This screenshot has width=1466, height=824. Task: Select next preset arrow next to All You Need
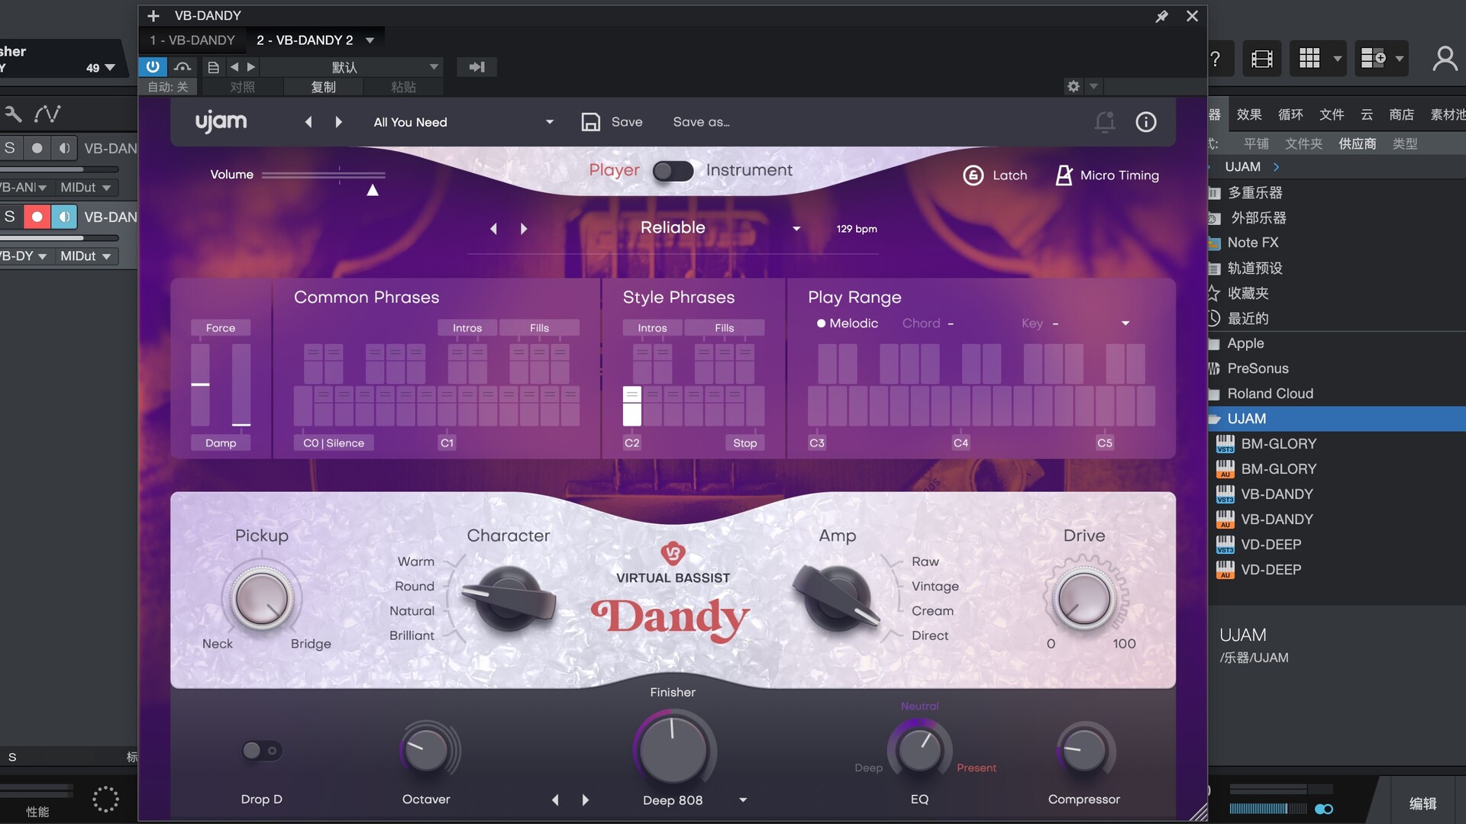pos(338,122)
